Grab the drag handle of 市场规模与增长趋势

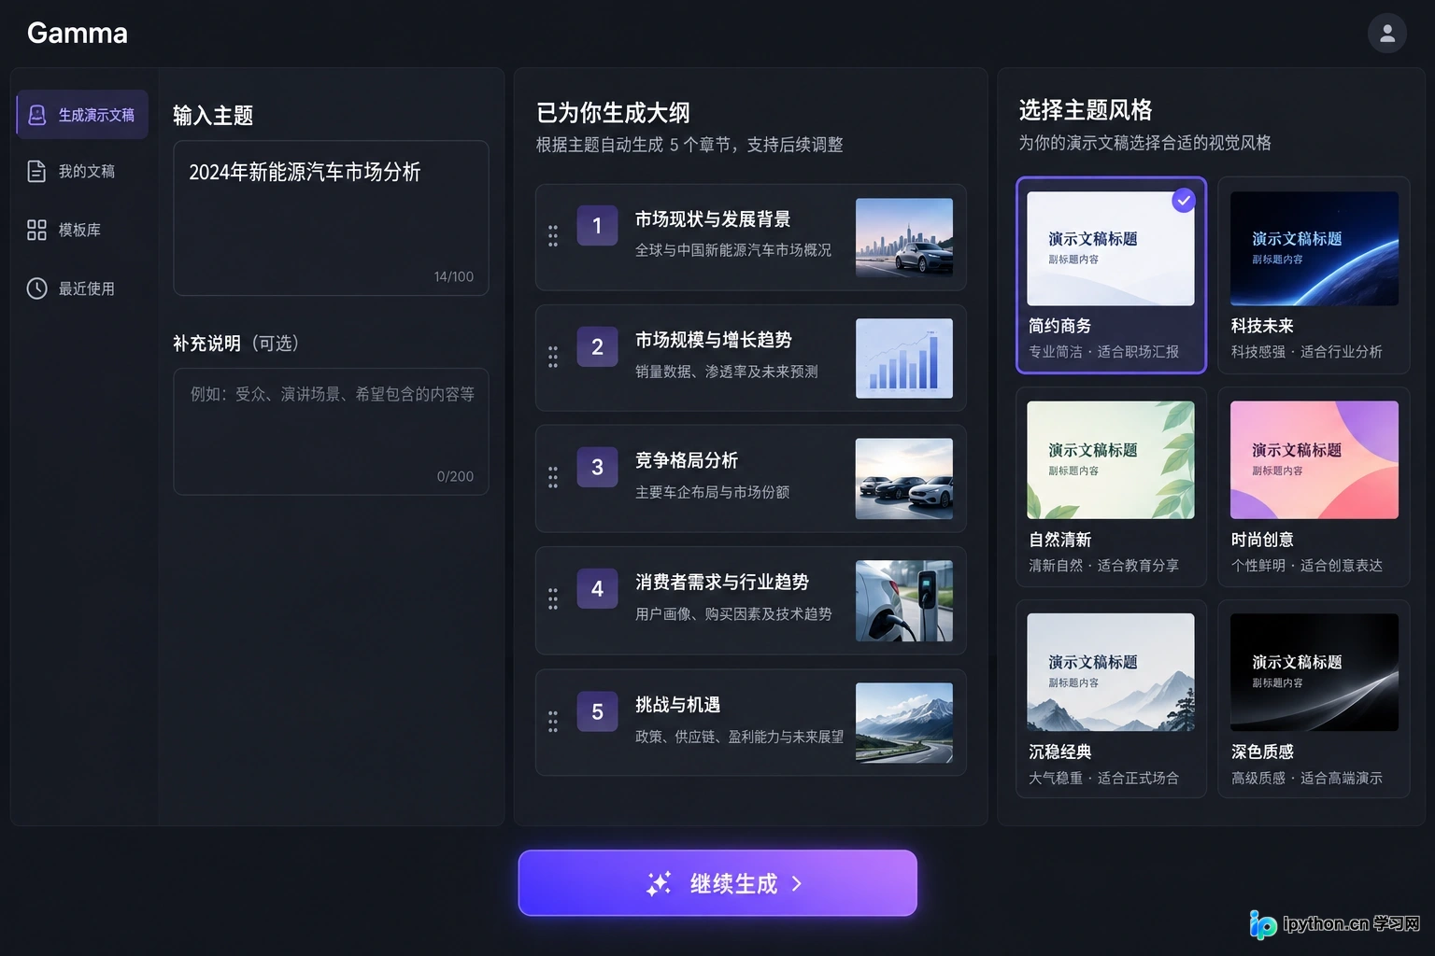point(553,357)
